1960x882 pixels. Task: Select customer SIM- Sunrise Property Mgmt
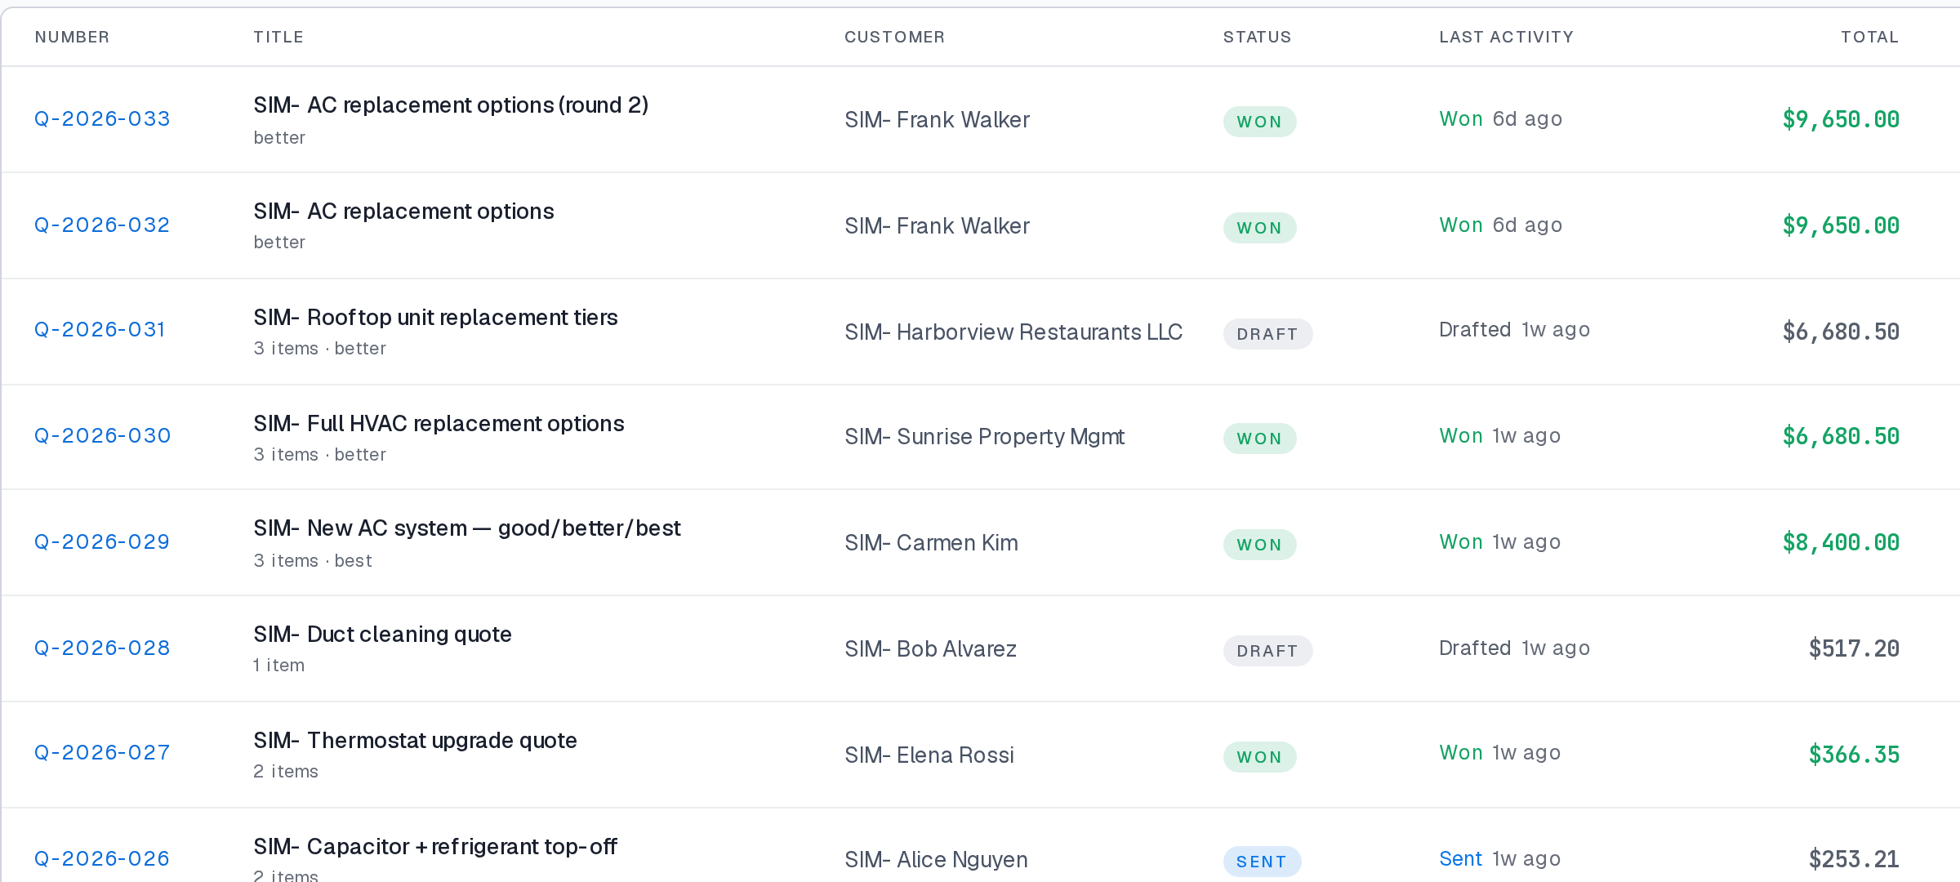click(x=984, y=437)
